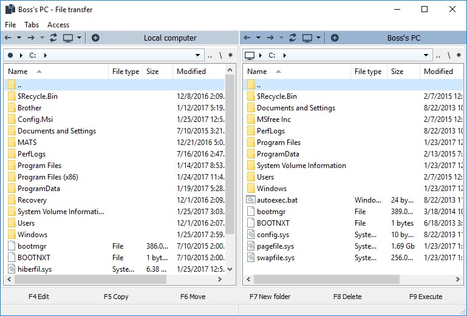Viewport: 467px width, 316px height.
Task: Expand Local path combo box dropdown
Action: (x=197, y=55)
